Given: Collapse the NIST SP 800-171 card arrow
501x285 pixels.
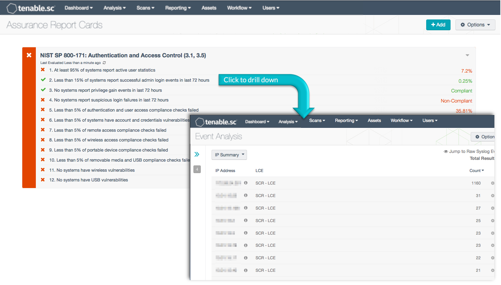Looking at the screenshot, I should pyautogui.click(x=467, y=55).
